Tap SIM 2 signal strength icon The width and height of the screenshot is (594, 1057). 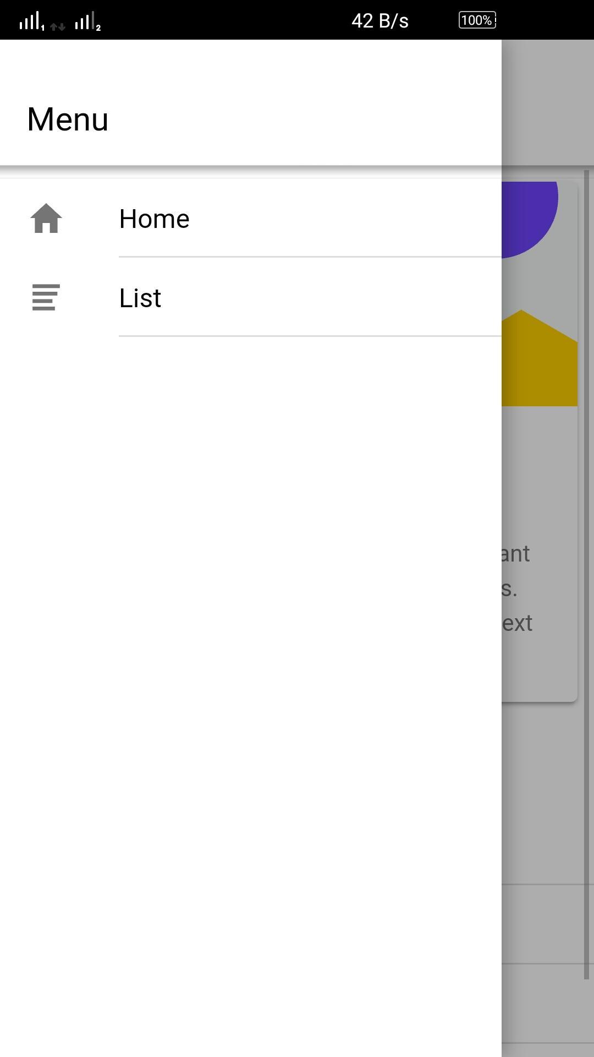[88, 21]
